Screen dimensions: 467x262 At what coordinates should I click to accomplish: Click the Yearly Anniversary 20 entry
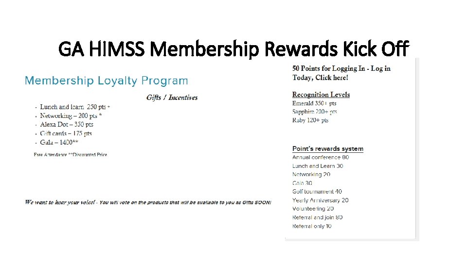(320, 200)
